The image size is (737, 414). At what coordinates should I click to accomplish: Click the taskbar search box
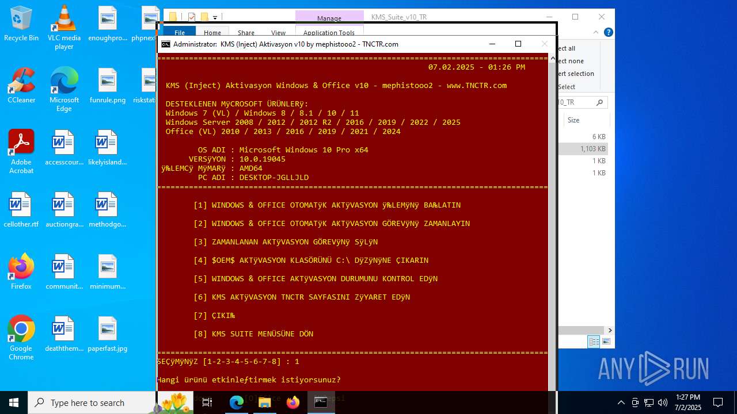click(x=92, y=402)
